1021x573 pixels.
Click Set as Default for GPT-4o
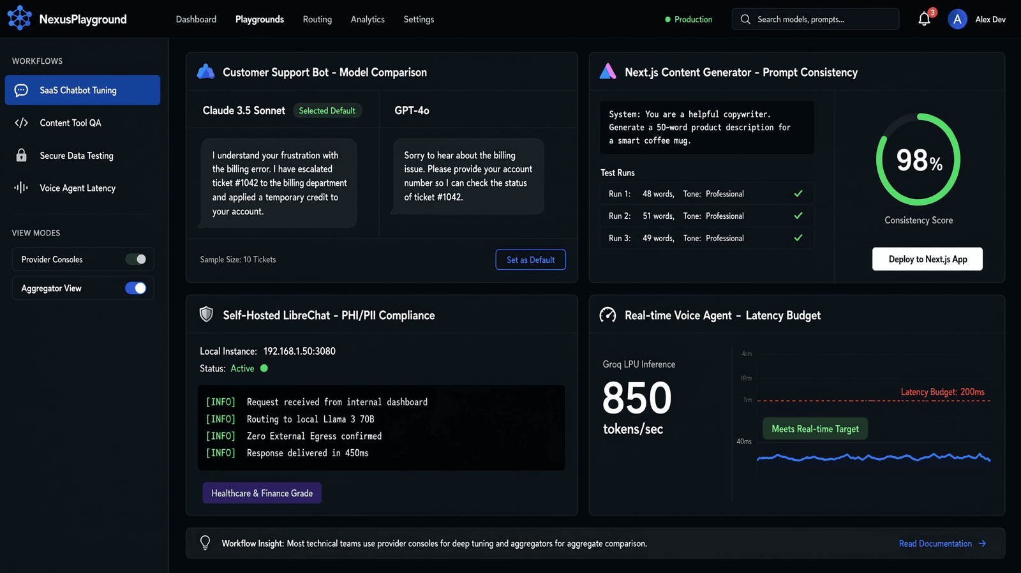click(530, 260)
